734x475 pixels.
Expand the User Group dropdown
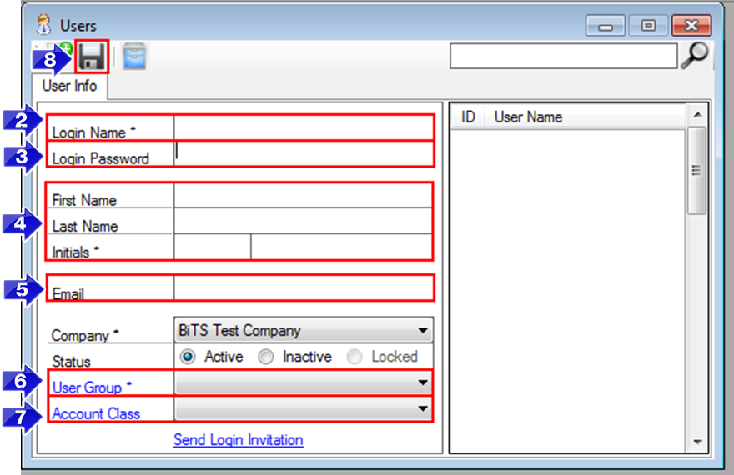tap(304, 382)
